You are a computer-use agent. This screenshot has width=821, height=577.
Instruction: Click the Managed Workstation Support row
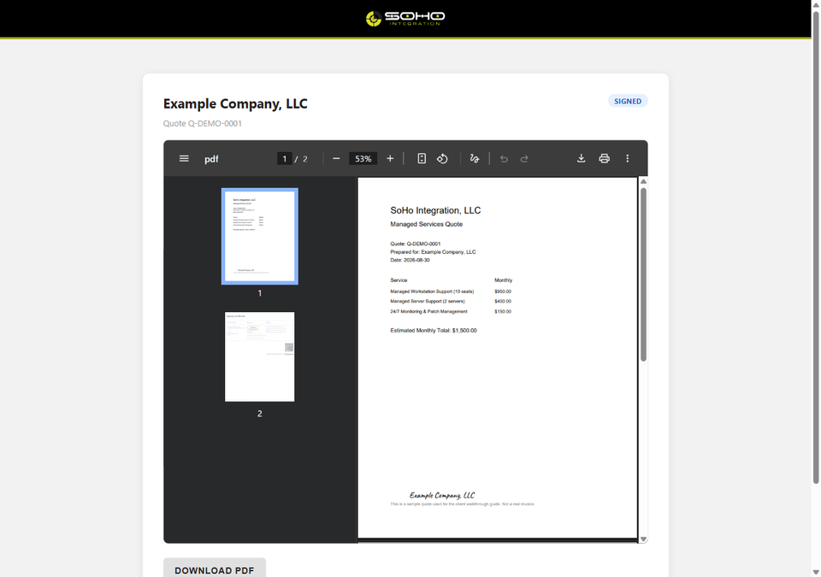[451, 291]
